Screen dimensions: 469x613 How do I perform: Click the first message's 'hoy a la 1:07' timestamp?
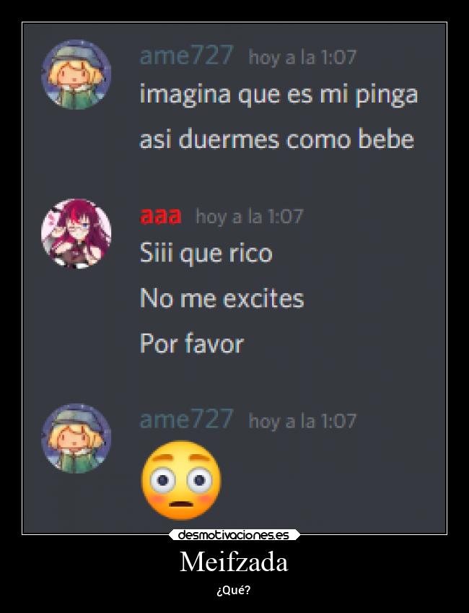tap(302, 57)
